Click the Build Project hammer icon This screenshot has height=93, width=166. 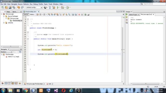tap(50, 7)
